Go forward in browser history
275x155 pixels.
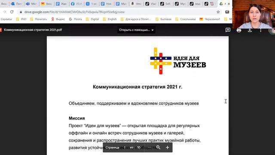5,12
